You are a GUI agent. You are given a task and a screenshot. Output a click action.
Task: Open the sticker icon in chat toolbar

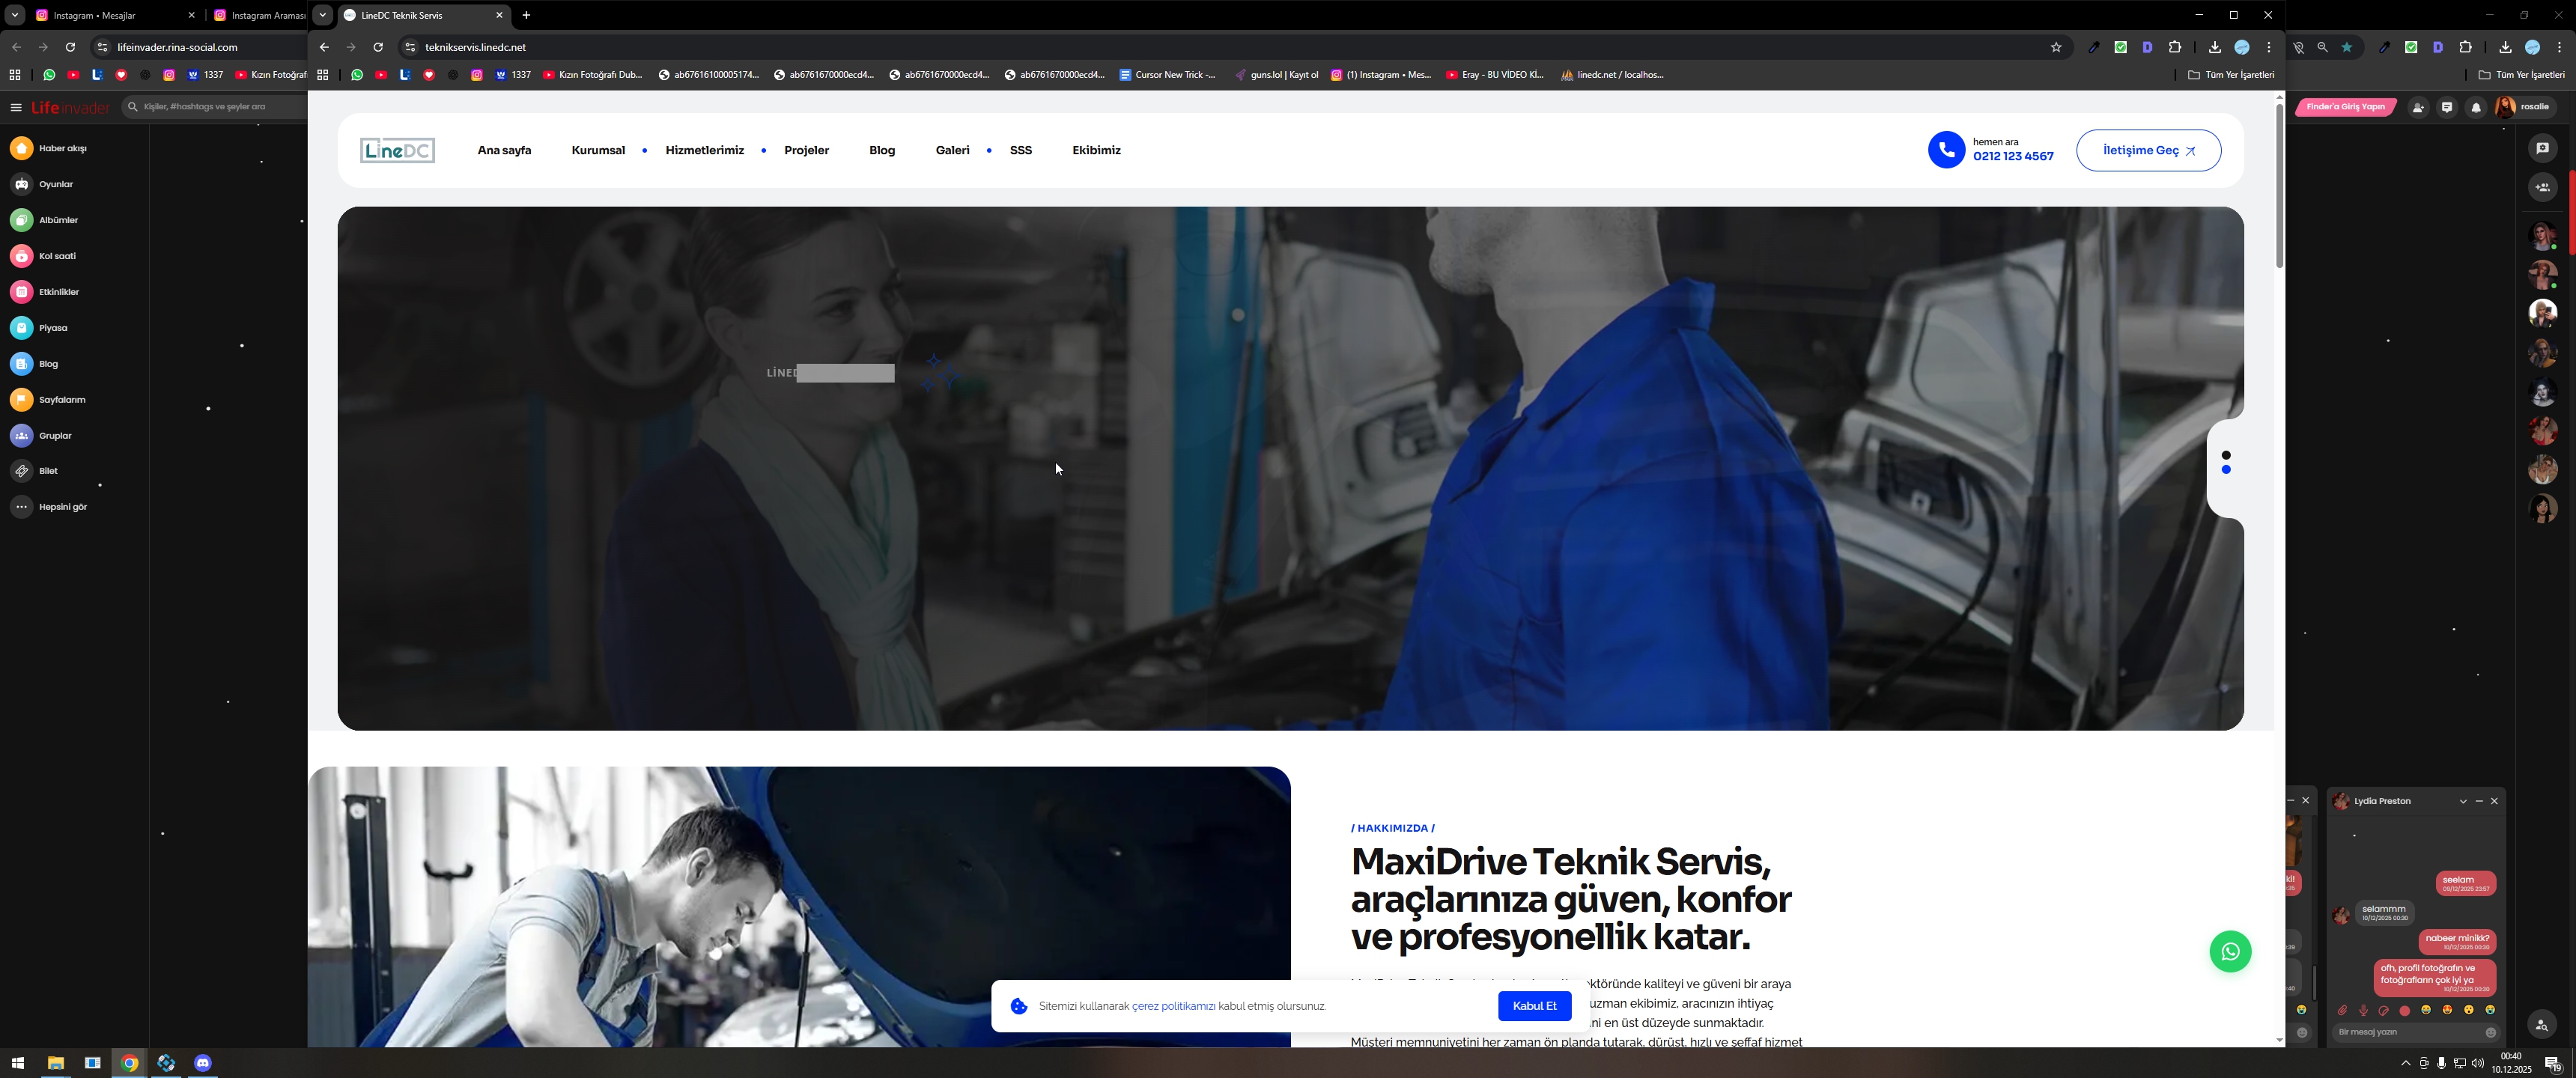[x=2384, y=1010]
